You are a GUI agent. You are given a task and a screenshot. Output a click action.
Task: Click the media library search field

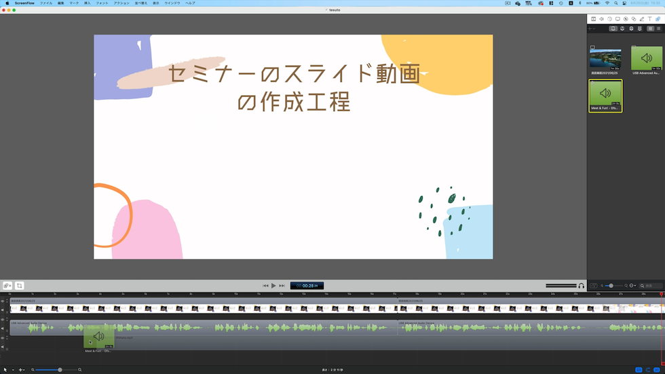point(651,286)
